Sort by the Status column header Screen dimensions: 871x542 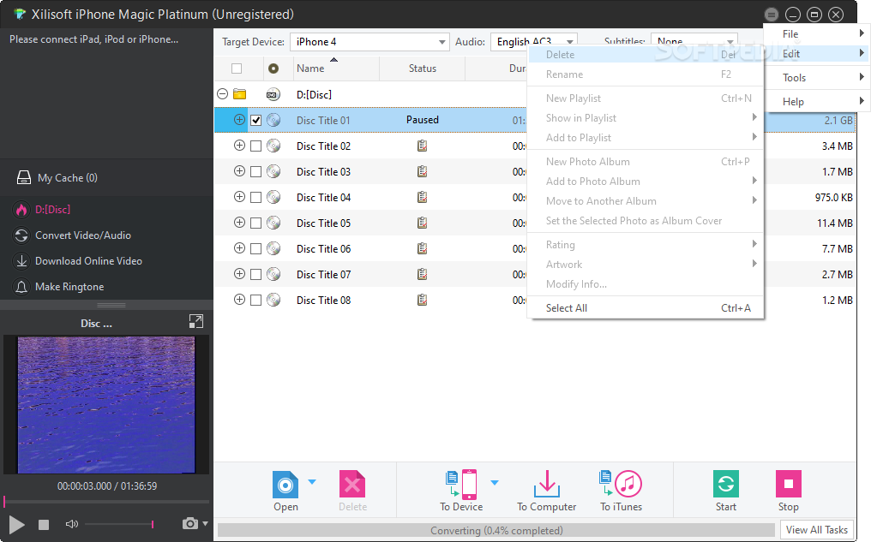tap(422, 68)
